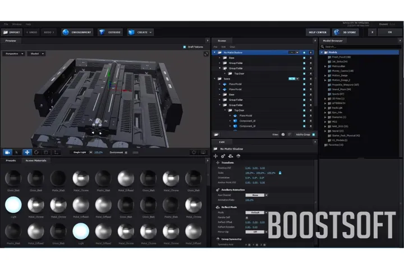Collapse the No Matte Shadow group tree
404x269 pixels.
tap(214, 53)
